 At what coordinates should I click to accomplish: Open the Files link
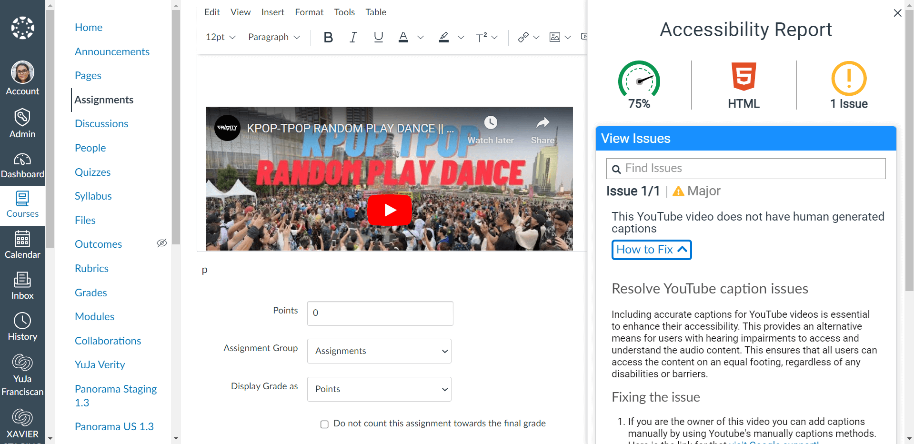(x=85, y=220)
